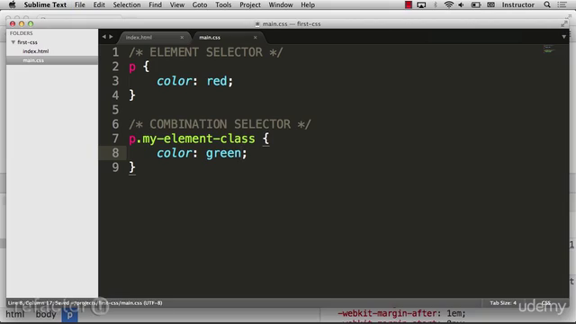The width and height of the screenshot is (576, 324).
Task: Open the Wi-Fi status menu
Action: pyautogui.click(x=448, y=4)
